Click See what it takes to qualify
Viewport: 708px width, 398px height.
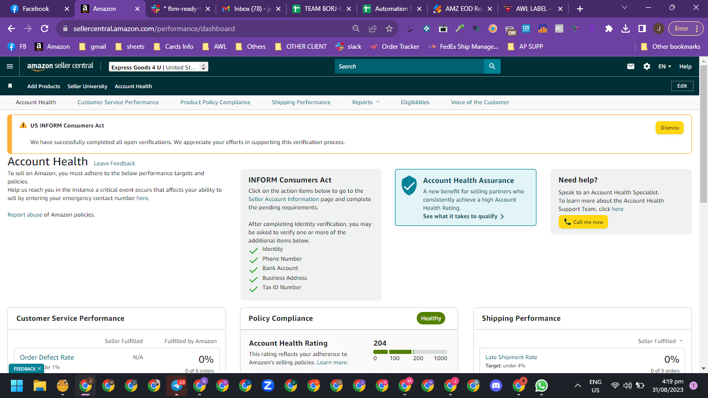click(x=463, y=216)
